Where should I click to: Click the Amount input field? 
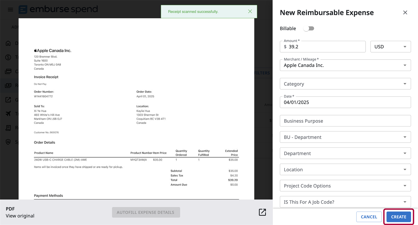325,47
